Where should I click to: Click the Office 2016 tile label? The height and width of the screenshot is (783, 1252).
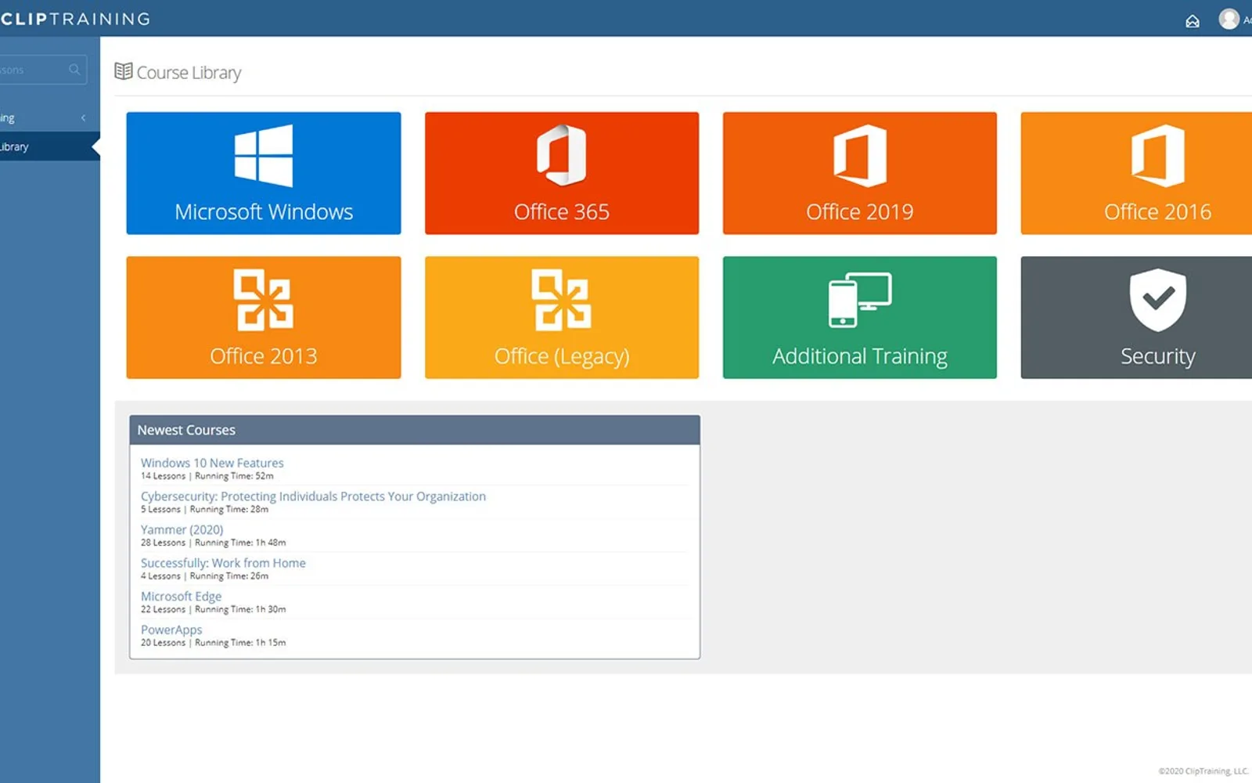click(x=1158, y=211)
